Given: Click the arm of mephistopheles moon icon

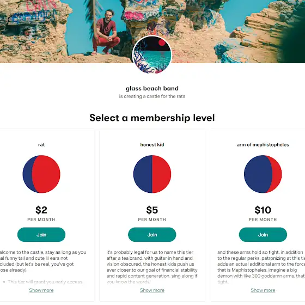Looking at the screenshot, I should pyautogui.click(x=263, y=174).
